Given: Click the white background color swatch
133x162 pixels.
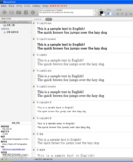Looking at the screenshot, I should (x=103, y=14).
